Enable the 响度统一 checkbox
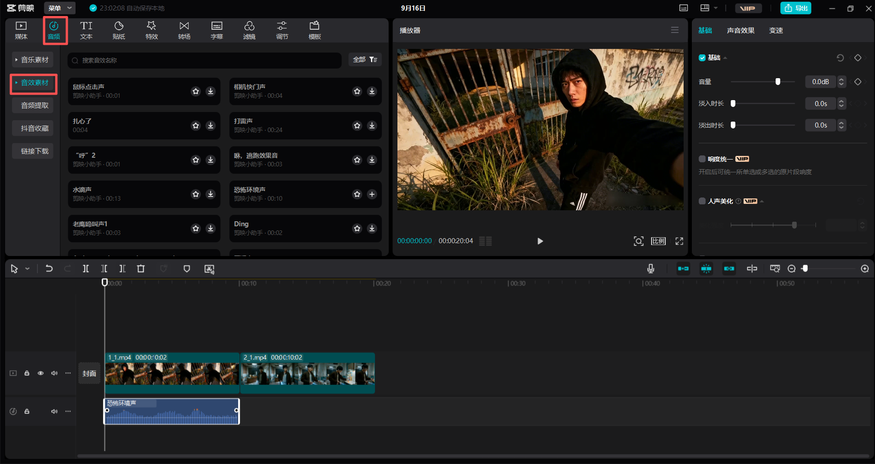Viewport: 875px width, 464px height. pyautogui.click(x=702, y=159)
